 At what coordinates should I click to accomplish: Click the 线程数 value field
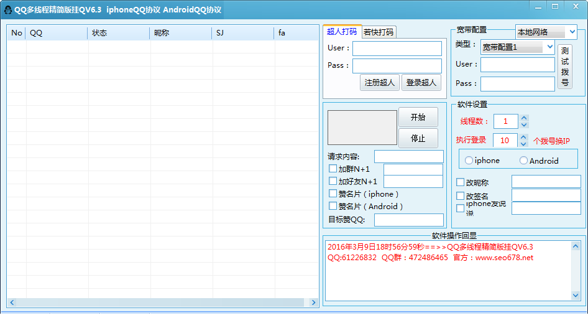pyautogui.click(x=506, y=121)
